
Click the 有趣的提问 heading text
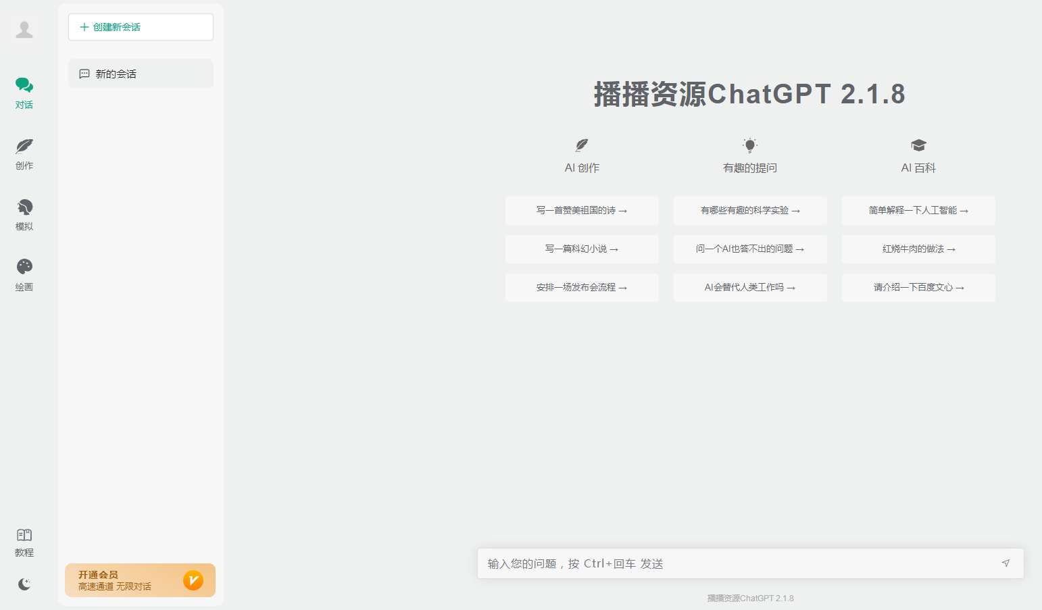[750, 168]
